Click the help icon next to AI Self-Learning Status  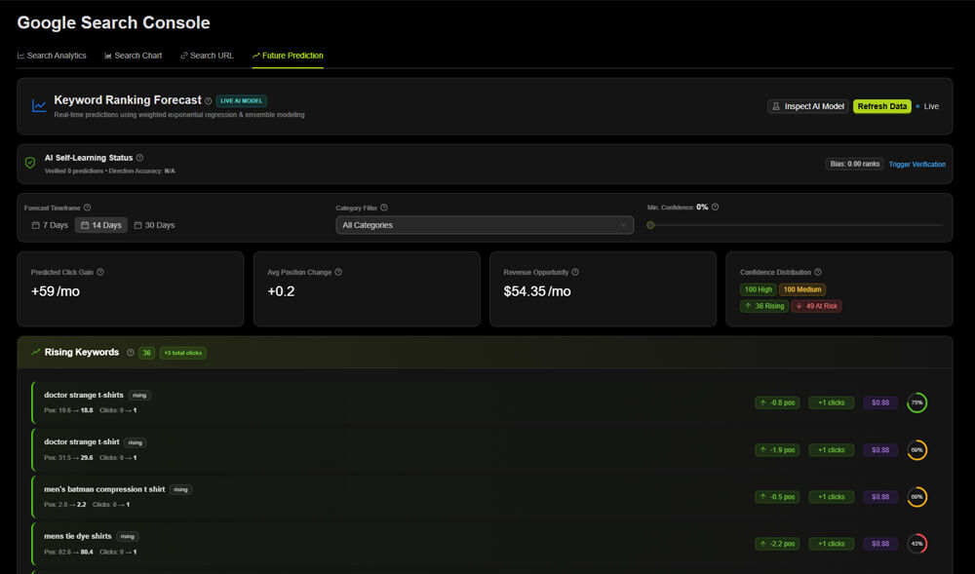(x=139, y=158)
